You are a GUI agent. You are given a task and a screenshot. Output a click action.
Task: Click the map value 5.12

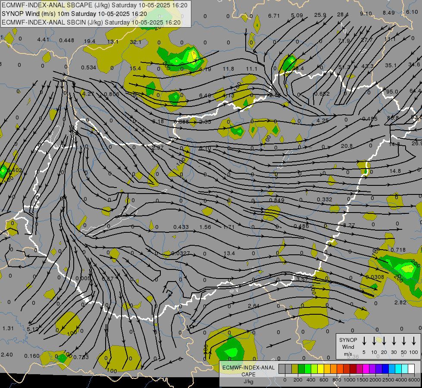pos(33,329)
